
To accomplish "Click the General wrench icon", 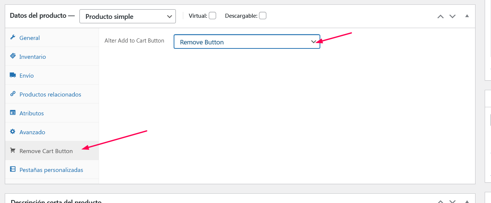I will 13,37.
